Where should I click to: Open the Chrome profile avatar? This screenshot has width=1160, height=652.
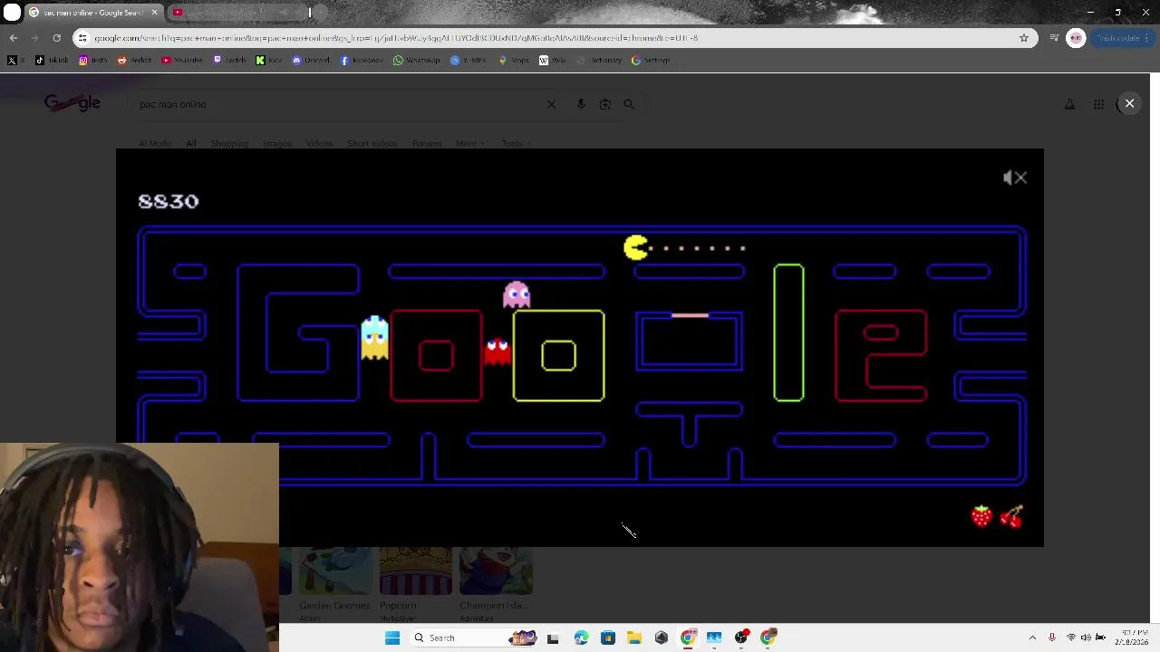[x=1076, y=38]
